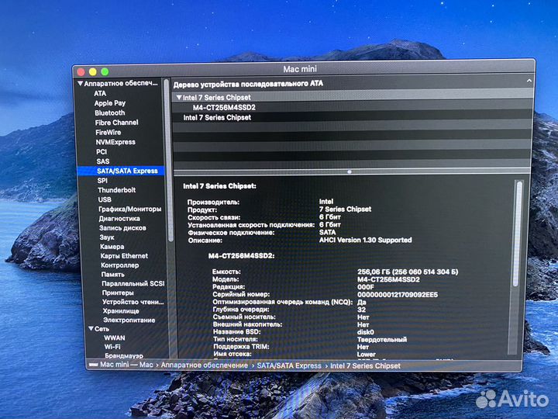
Task: Collapse the Сеть section triangle
Action: coord(91,328)
